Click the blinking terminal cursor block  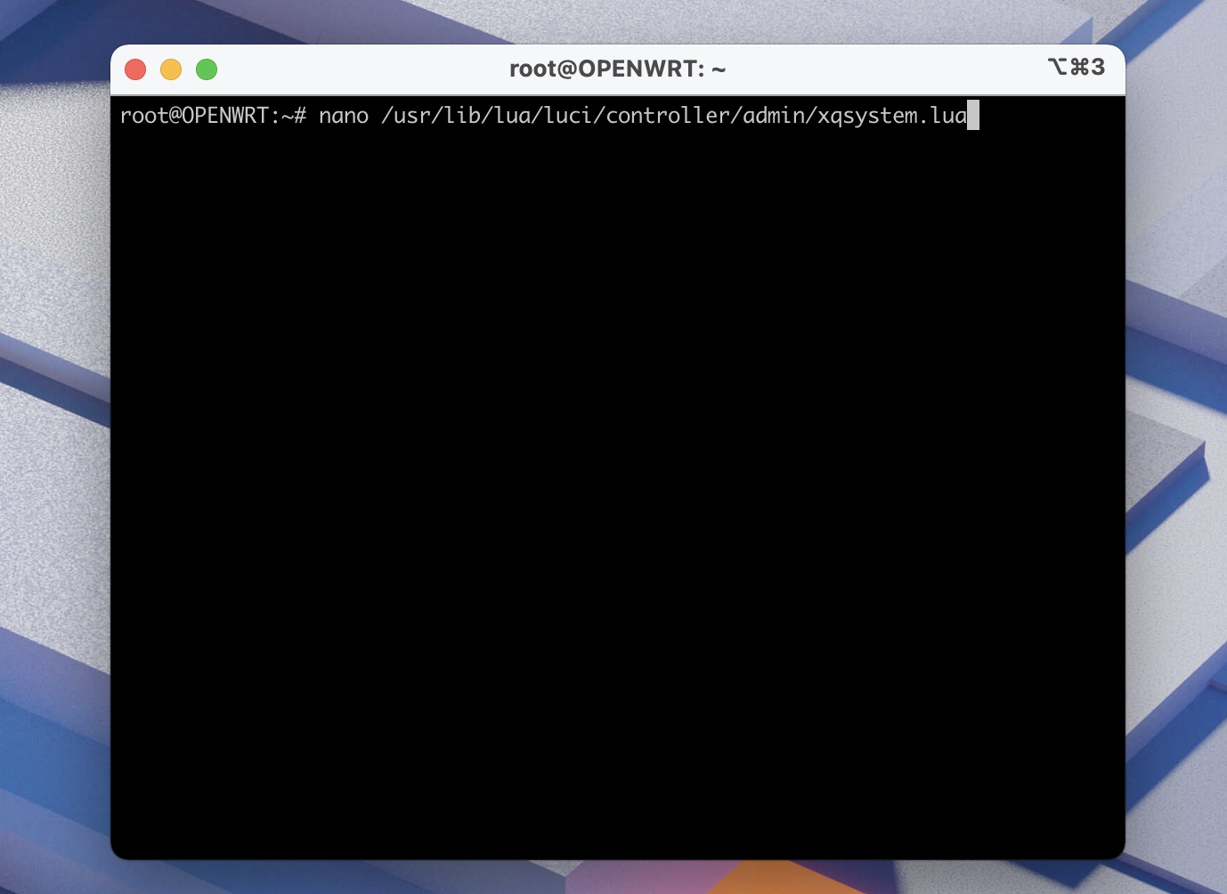(x=973, y=116)
